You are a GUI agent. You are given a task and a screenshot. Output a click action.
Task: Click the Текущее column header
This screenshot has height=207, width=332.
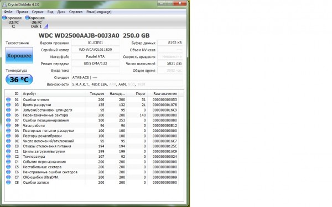[x=96, y=94]
